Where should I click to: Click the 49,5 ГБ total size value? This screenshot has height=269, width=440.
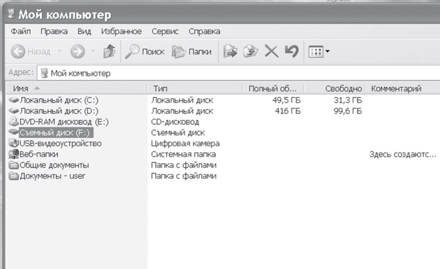[x=287, y=100]
